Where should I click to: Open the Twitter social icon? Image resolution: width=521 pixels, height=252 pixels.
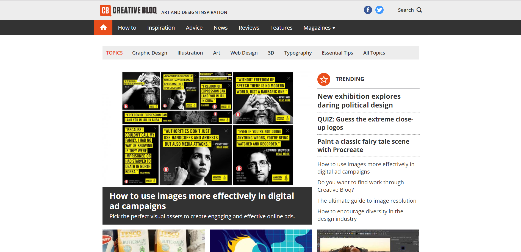click(x=379, y=10)
